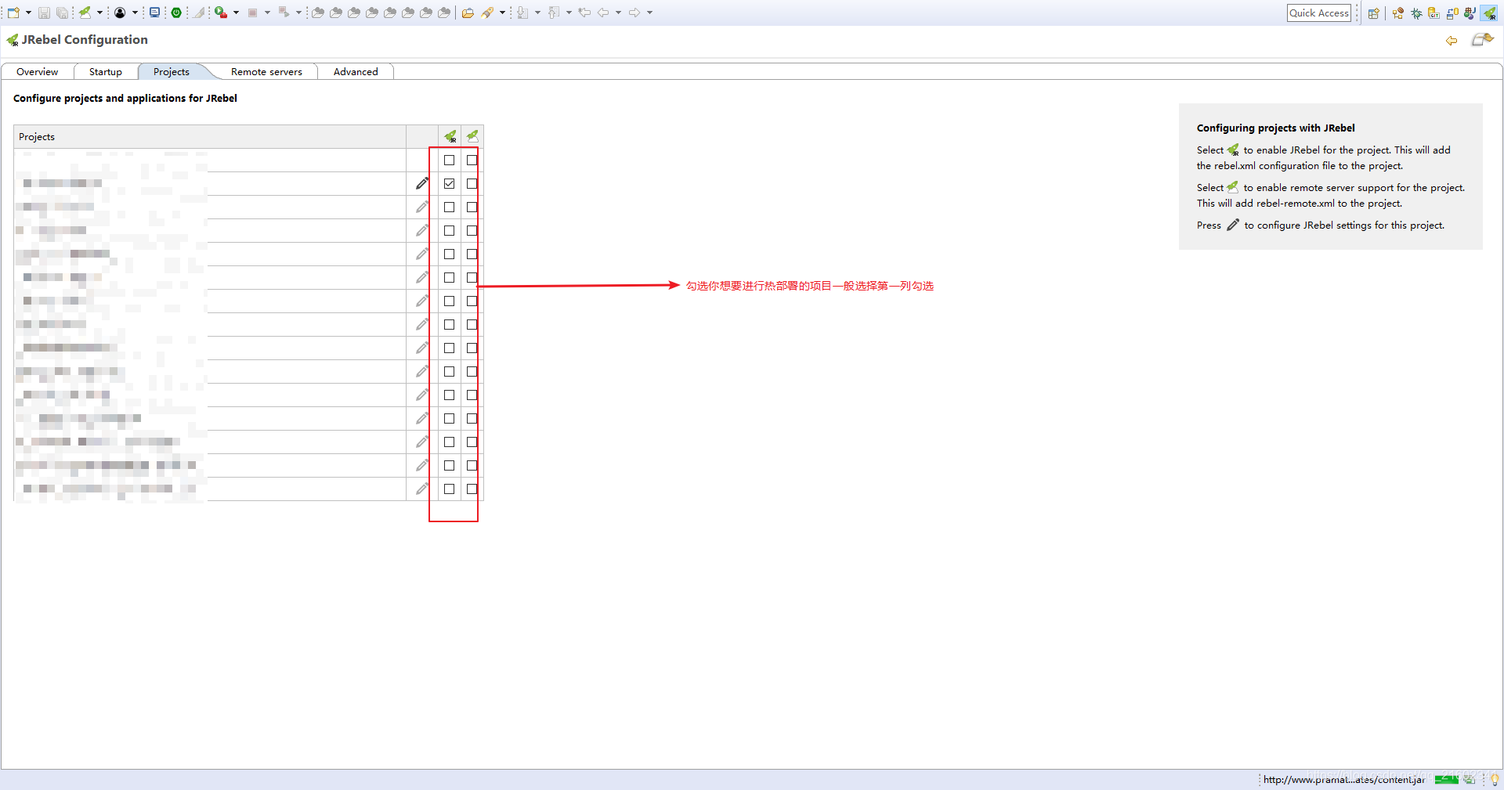The height and width of the screenshot is (790, 1504).
Task: Click the open folder toolbar icon
Action: click(x=468, y=13)
